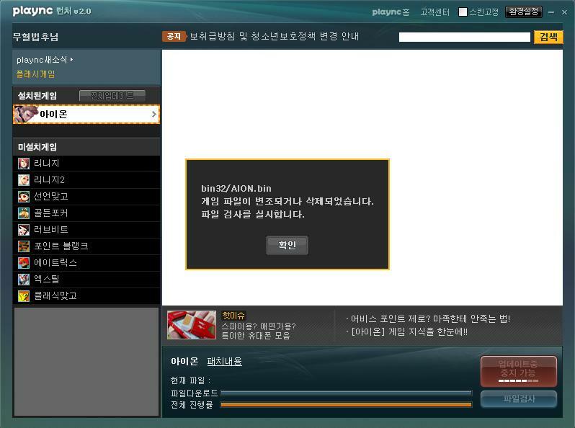Expand the plaync새소식 arrow
The height and width of the screenshot is (428, 575).
tap(71, 59)
